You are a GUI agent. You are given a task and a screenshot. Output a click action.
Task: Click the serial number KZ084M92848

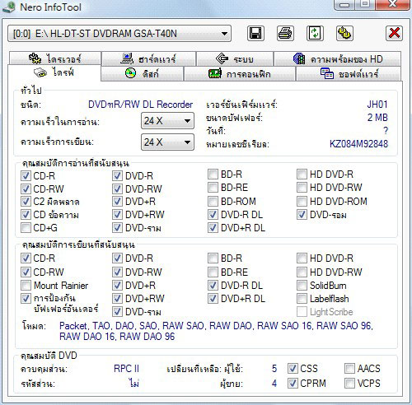click(x=358, y=144)
